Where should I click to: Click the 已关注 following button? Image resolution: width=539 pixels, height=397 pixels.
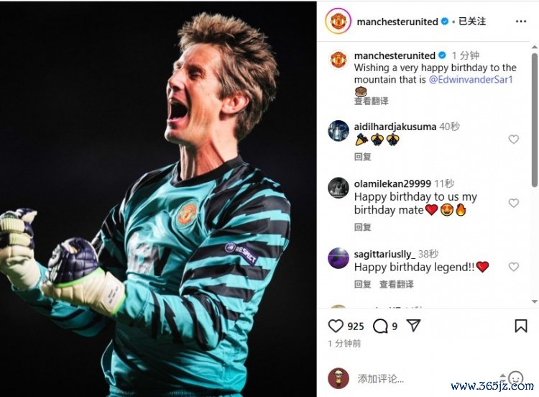click(x=472, y=22)
